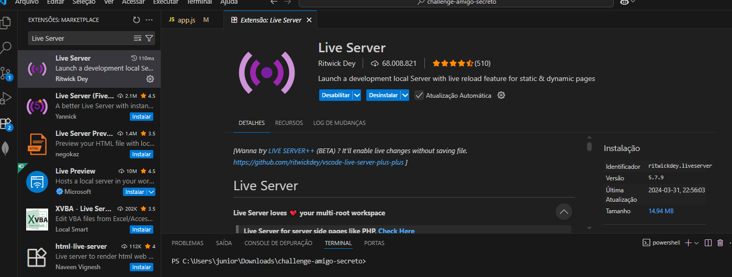Open the Search view in activity bar
Image resolution: width=732 pixels, height=277 pixels.
(6, 48)
